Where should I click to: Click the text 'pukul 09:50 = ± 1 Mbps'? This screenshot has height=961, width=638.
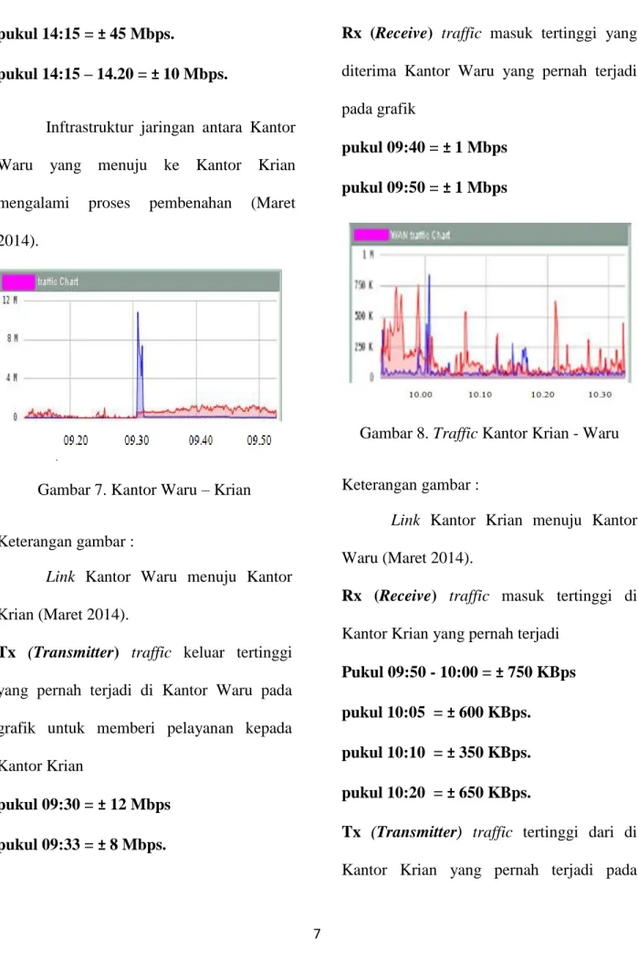coord(424,187)
